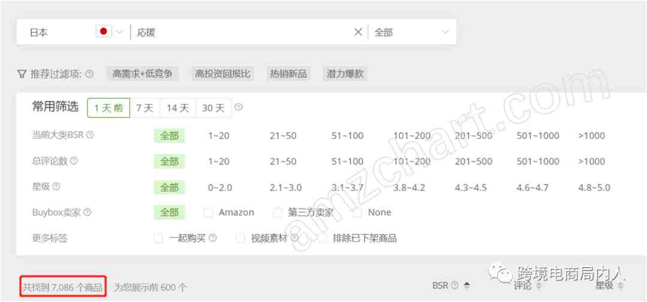The image size is (647, 302).
Task: Apply the 潜力爆款 filter
Action: (x=345, y=74)
